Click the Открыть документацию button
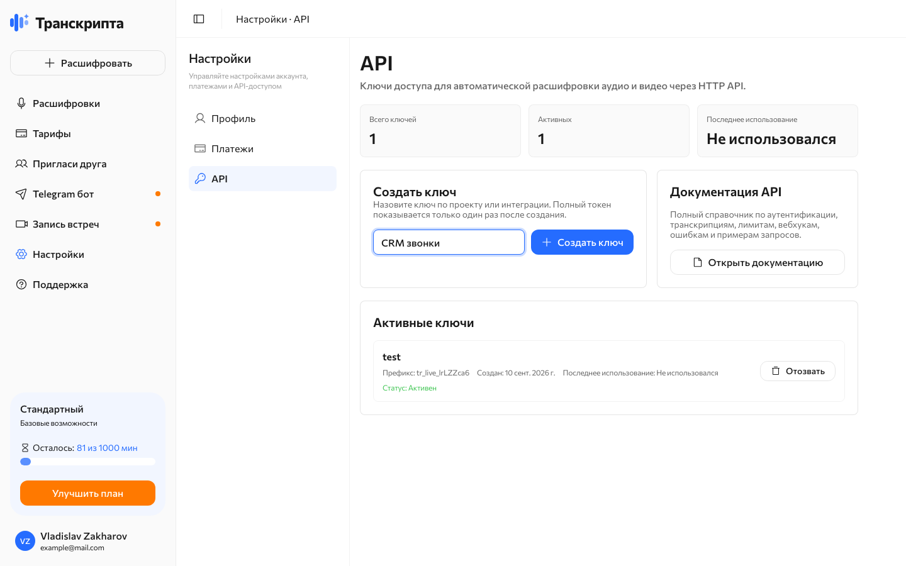The image size is (906, 566). click(758, 262)
